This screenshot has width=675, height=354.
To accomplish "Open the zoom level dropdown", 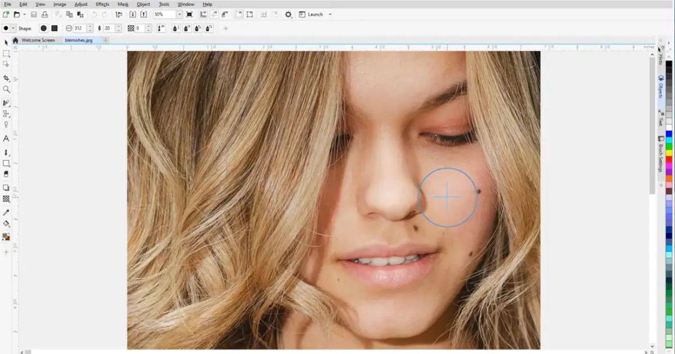I will click(179, 15).
